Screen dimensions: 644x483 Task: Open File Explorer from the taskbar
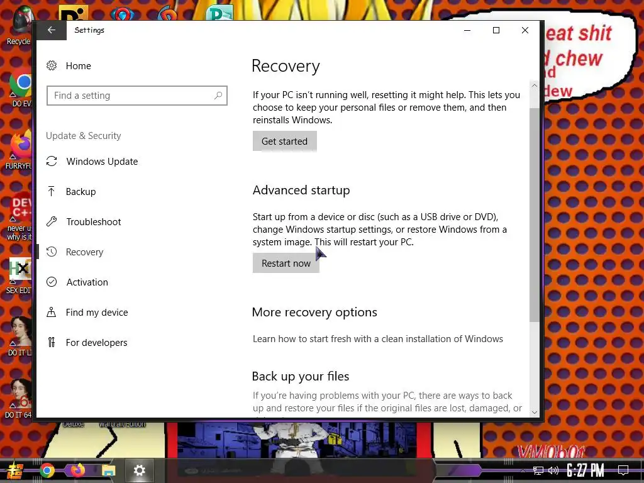click(x=108, y=470)
